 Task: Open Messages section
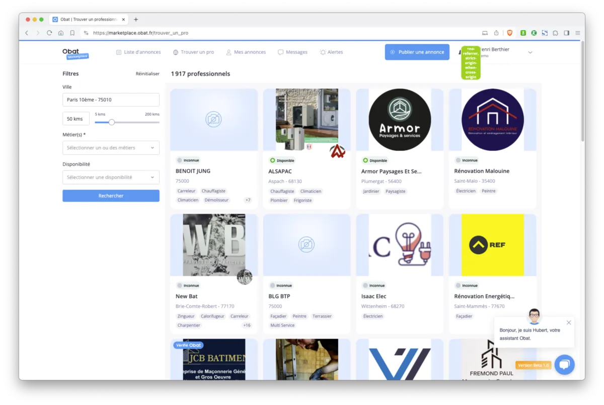pyautogui.click(x=292, y=52)
